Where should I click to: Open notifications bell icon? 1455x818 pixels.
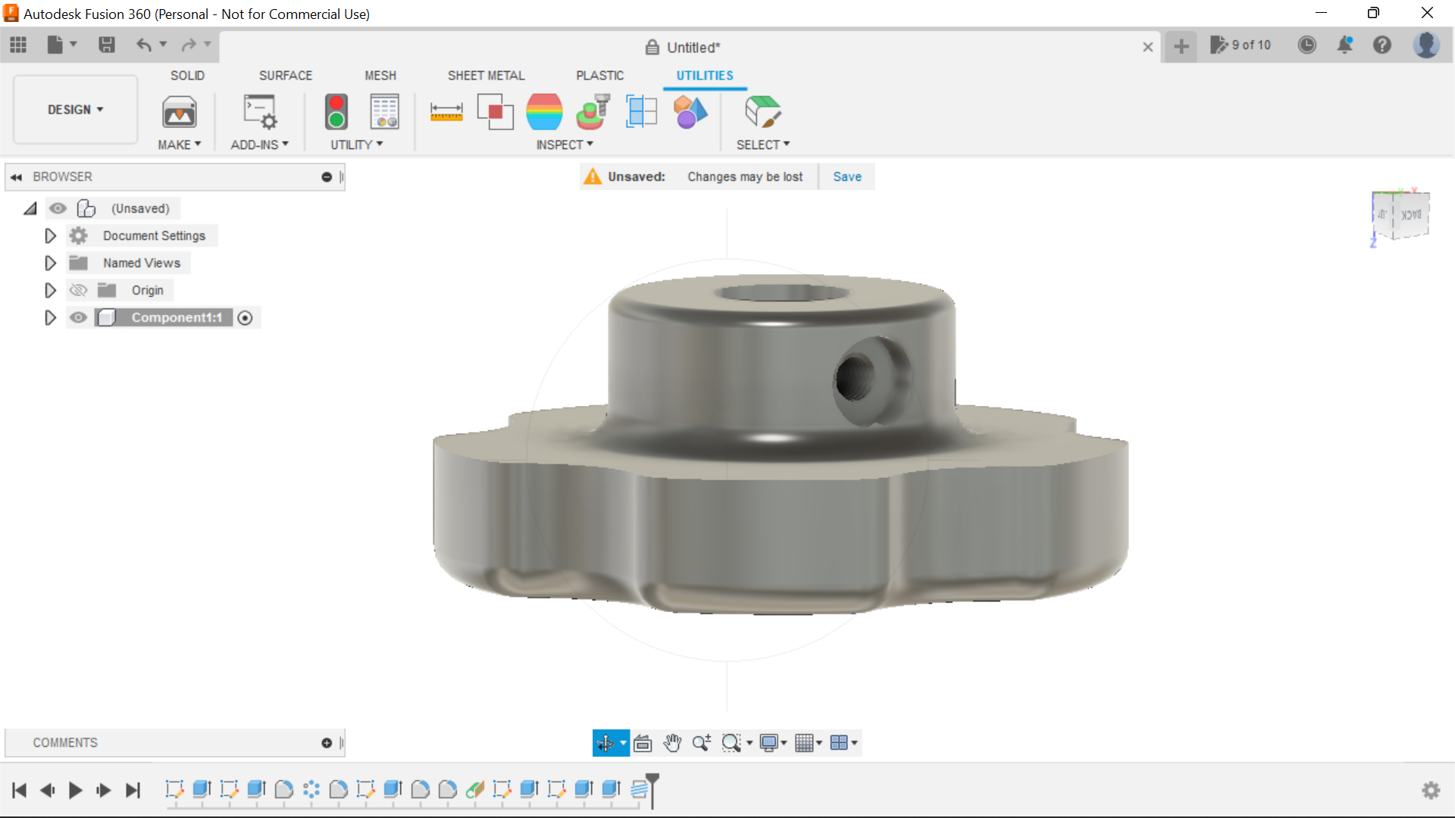pyautogui.click(x=1345, y=45)
